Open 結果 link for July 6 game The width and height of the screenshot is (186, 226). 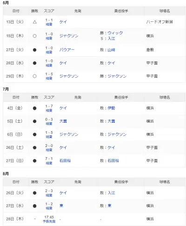coord(49,137)
